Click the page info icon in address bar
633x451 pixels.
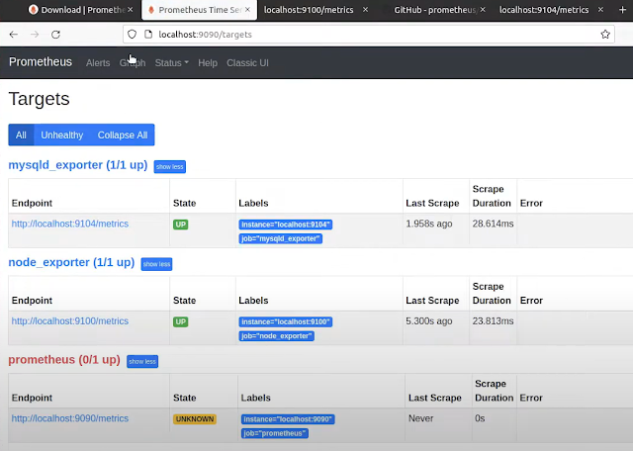coord(148,35)
